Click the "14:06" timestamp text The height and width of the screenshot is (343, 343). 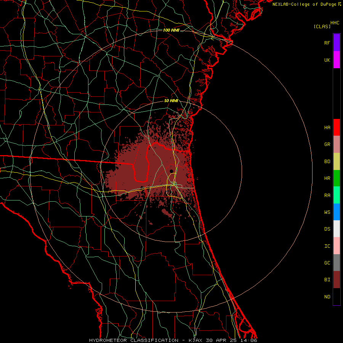[x=249, y=340]
